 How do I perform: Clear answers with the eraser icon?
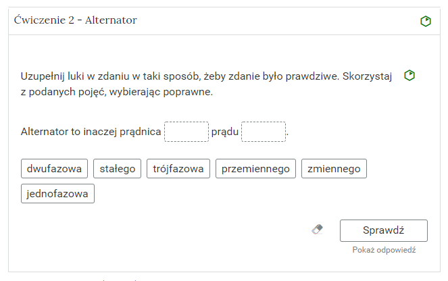(317, 229)
